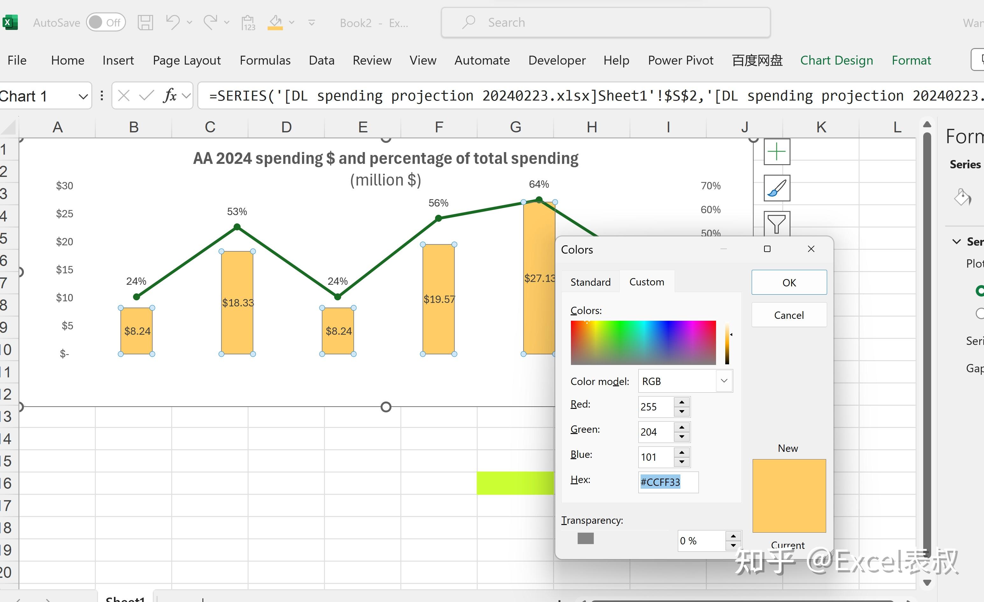Open the Chart Styles brush button

coord(777,188)
